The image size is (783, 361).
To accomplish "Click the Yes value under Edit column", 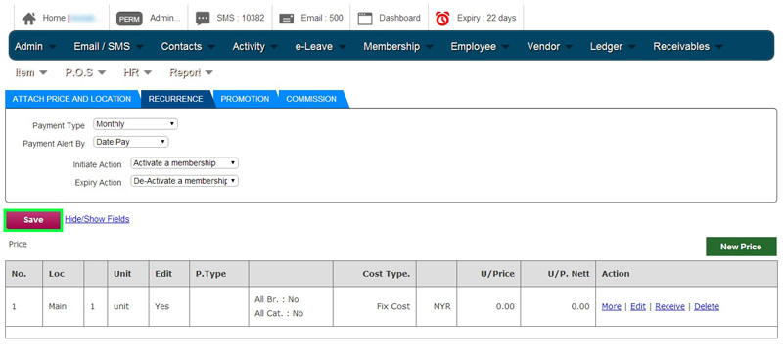I will (x=161, y=306).
